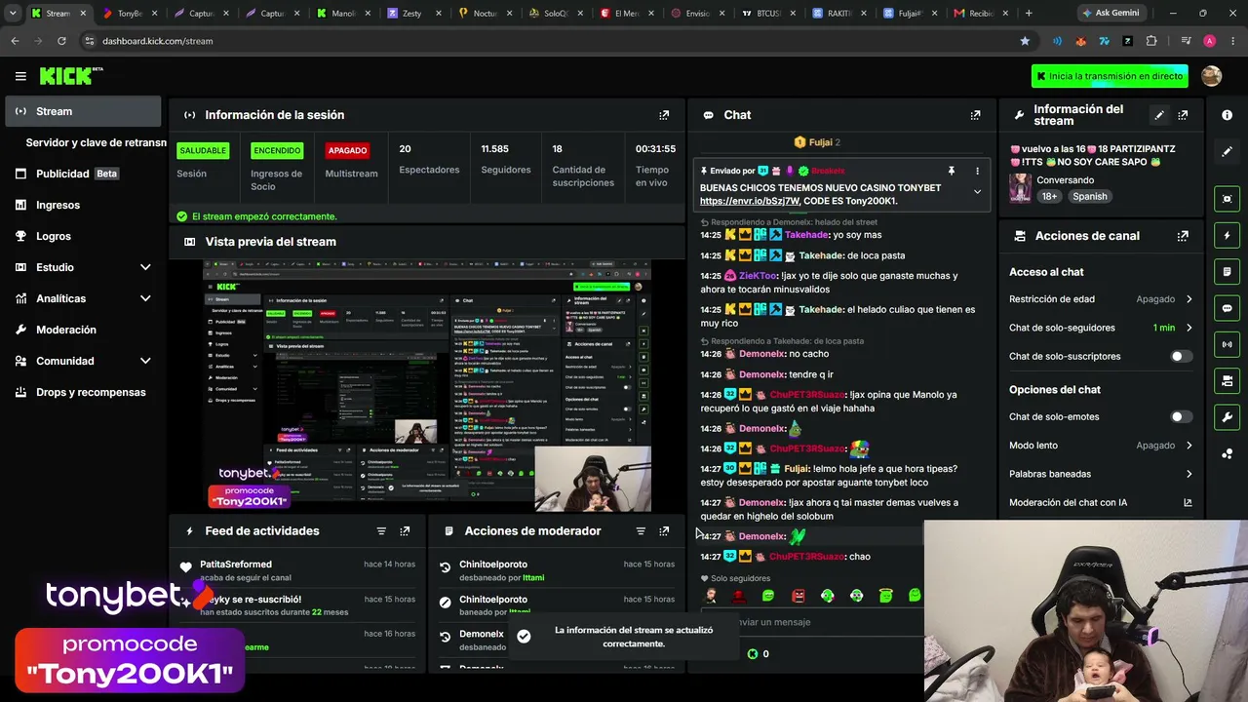
Task: Open the Acciones de moderador filter icon
Action: (x=641, y=531)
